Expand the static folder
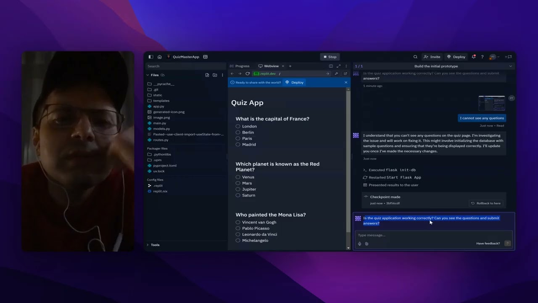Image resolution: width=538 pixels, height=303 pixels. click(158, 95)
